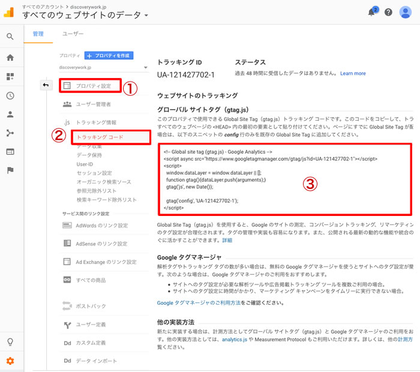Viewport: 420px width, 372px height.
Task: Open Audience reports person icon
Action: point(10,114)
